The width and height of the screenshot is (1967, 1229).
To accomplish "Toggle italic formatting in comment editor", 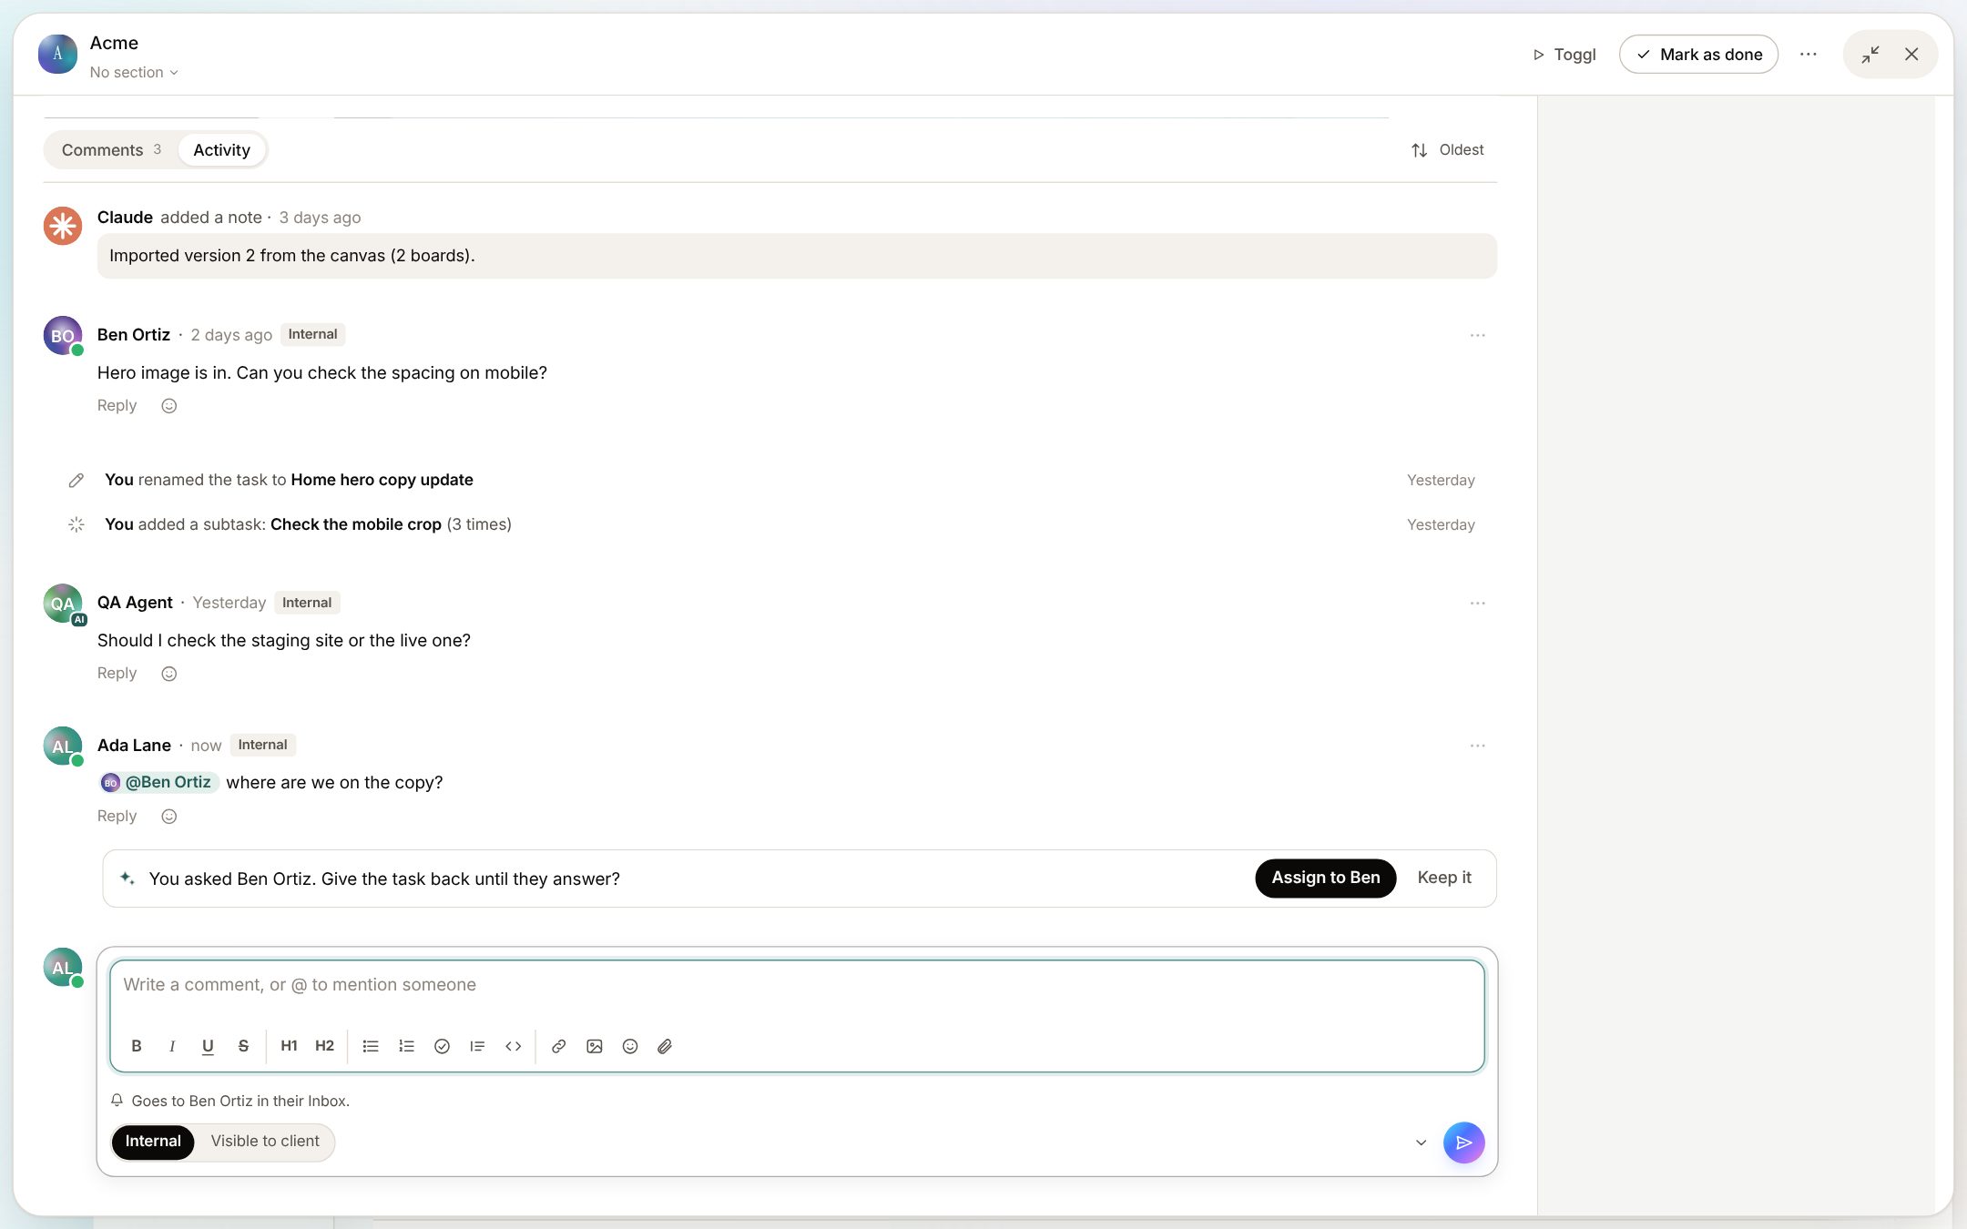I will 172,1046.
